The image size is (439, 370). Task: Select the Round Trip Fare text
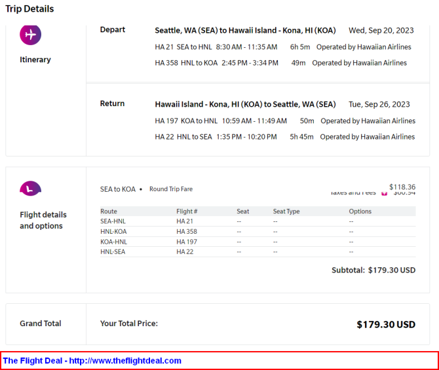(171, 189)
